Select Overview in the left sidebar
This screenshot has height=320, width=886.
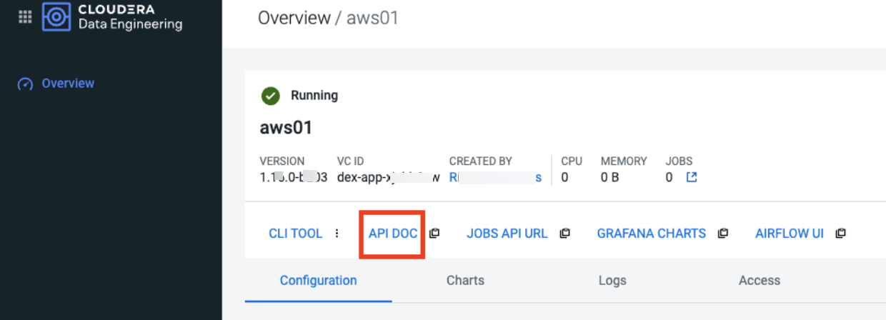pyautogui.click(x=68, y=84)
